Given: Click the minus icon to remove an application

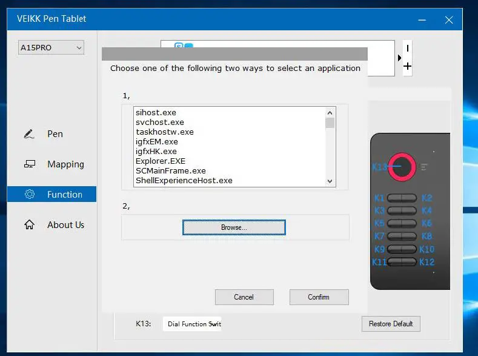Looking at the screenshot, I should tap(408, 49).
